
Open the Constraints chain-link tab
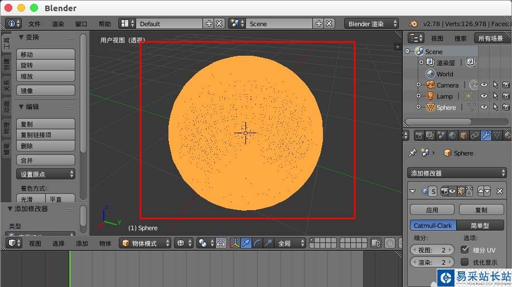pos(475,135)
